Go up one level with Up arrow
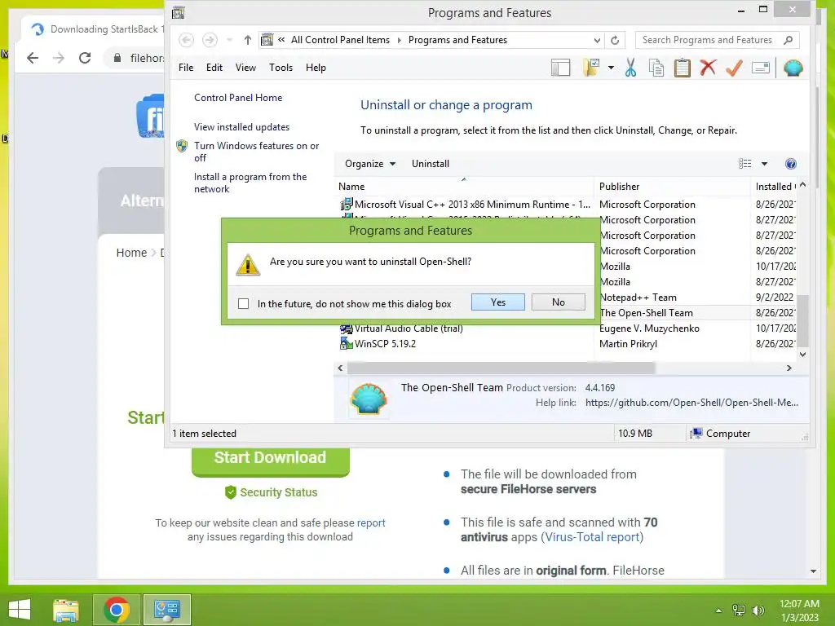The width and height of the screenshot is (835, 626). coord(248,40)
